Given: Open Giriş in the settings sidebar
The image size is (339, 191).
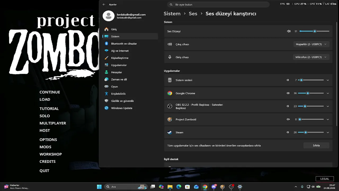Looking at the screenshot, I should pos(130,29).
